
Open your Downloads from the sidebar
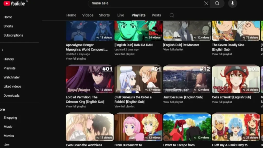(x=11, y=95)
